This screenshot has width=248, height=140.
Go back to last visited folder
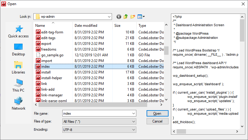pyautogui.click(x=119, y=17)
